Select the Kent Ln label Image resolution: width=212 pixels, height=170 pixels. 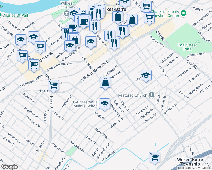tap(96, 152)
